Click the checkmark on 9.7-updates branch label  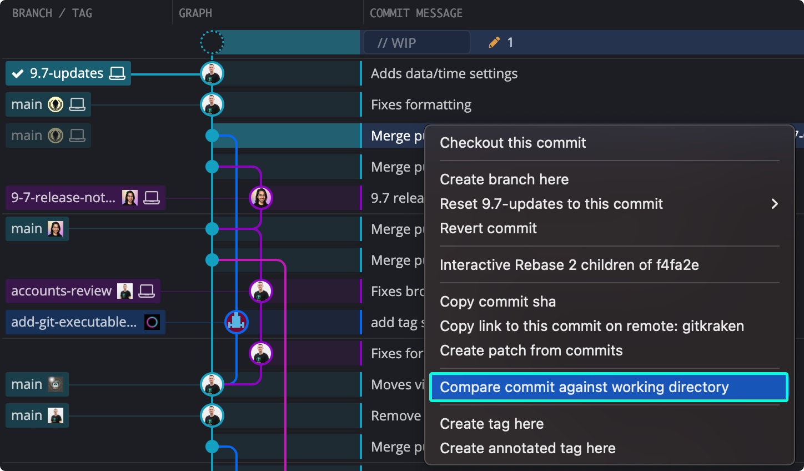(18, 73)
